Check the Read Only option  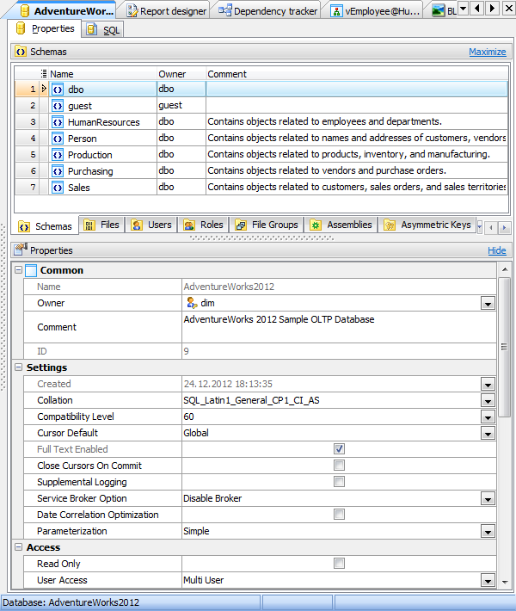[x=339, y=564]
